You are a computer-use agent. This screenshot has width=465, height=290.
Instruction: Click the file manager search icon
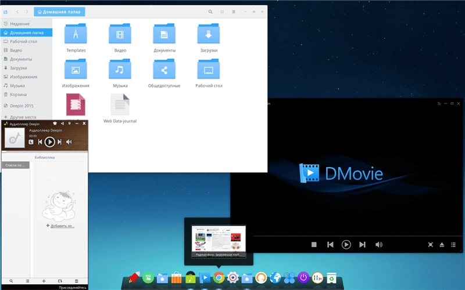210,12
